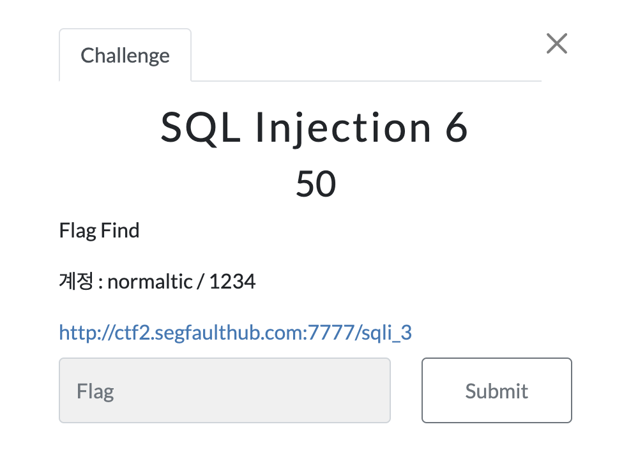The image size is (631, 452).
Task: Click the number 6 in the heading
Action: coord(457,127)
